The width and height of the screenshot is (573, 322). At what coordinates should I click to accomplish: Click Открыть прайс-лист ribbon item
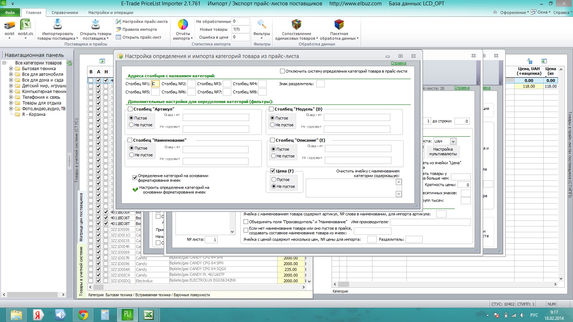[138, 37]
